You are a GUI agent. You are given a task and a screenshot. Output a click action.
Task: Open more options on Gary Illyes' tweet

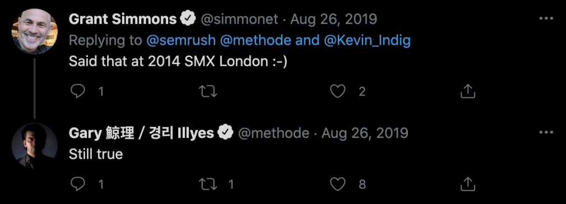546,133
